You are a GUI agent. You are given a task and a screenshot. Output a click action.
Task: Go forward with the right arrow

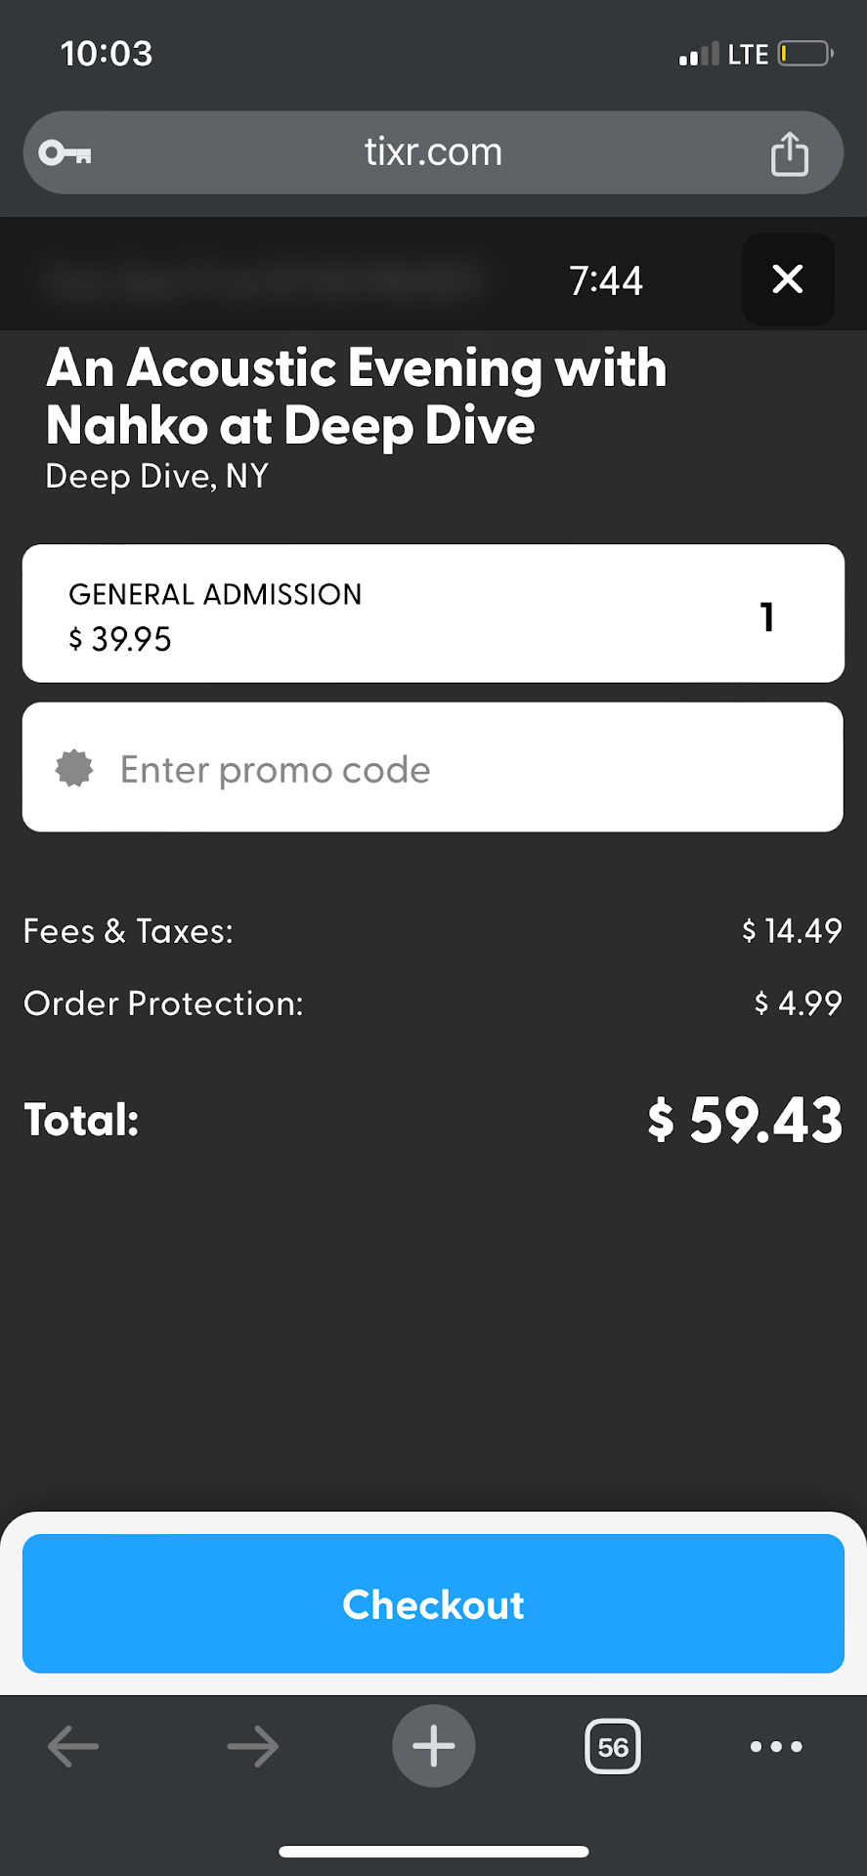[x=253, y=1746]
